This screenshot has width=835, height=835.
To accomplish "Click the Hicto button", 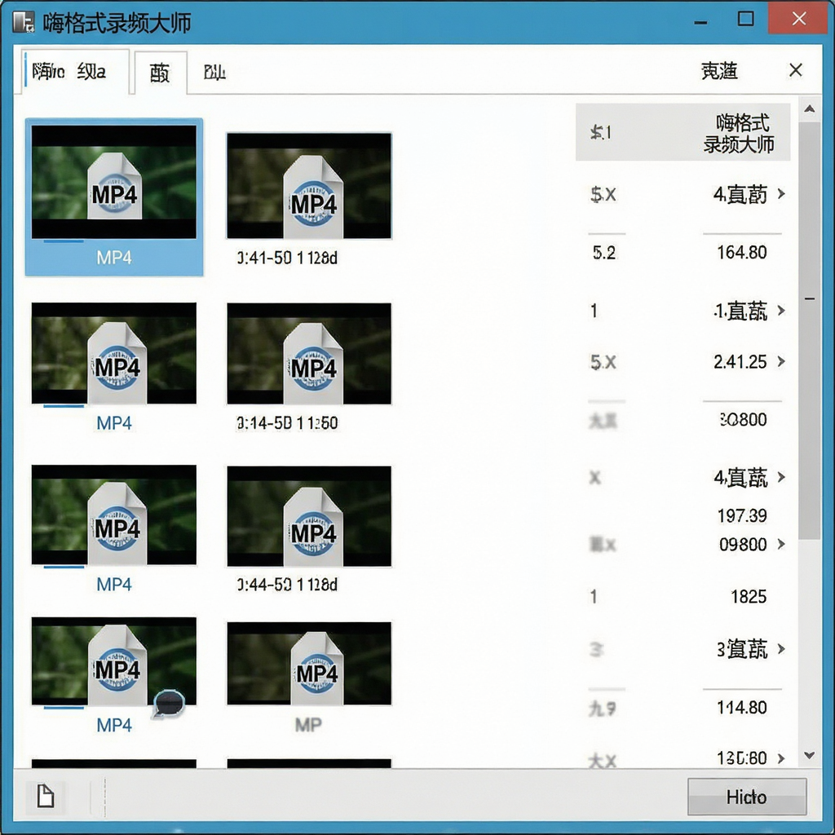I will [747, 797].
